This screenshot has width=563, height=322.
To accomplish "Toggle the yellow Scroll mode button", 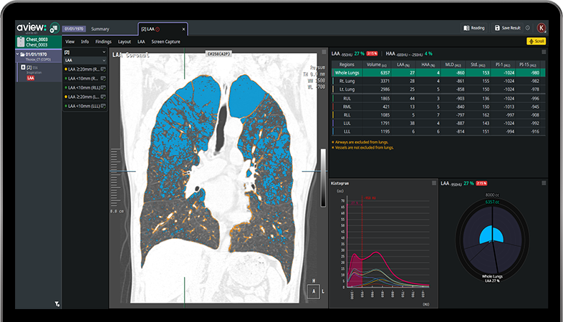I will tap(536, 42).
